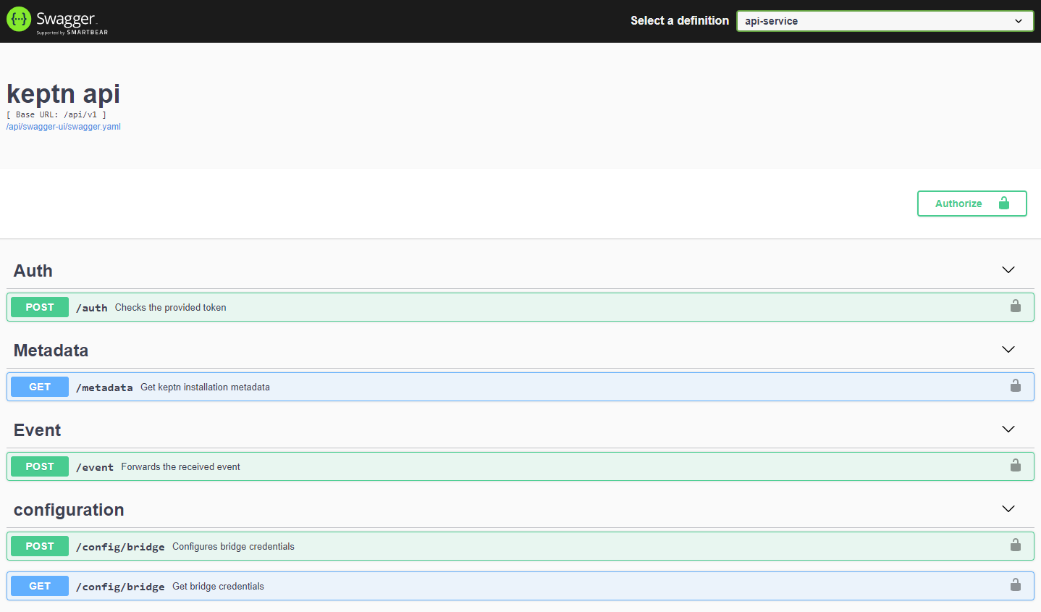
Task: Click the lock icon on /event row
Action: (1016, 466)
